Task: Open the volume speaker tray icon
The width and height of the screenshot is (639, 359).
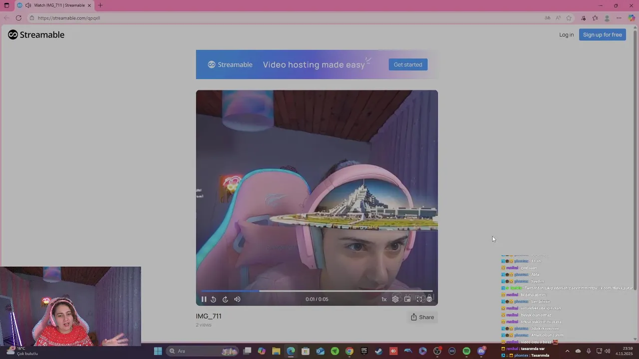Action: tap(608, 351)
